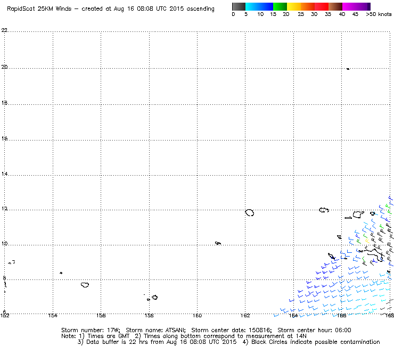Click "Storm name: ATSANI;" in the footer
This screenshot has height=346, width=394.
[x=155, y=330]
